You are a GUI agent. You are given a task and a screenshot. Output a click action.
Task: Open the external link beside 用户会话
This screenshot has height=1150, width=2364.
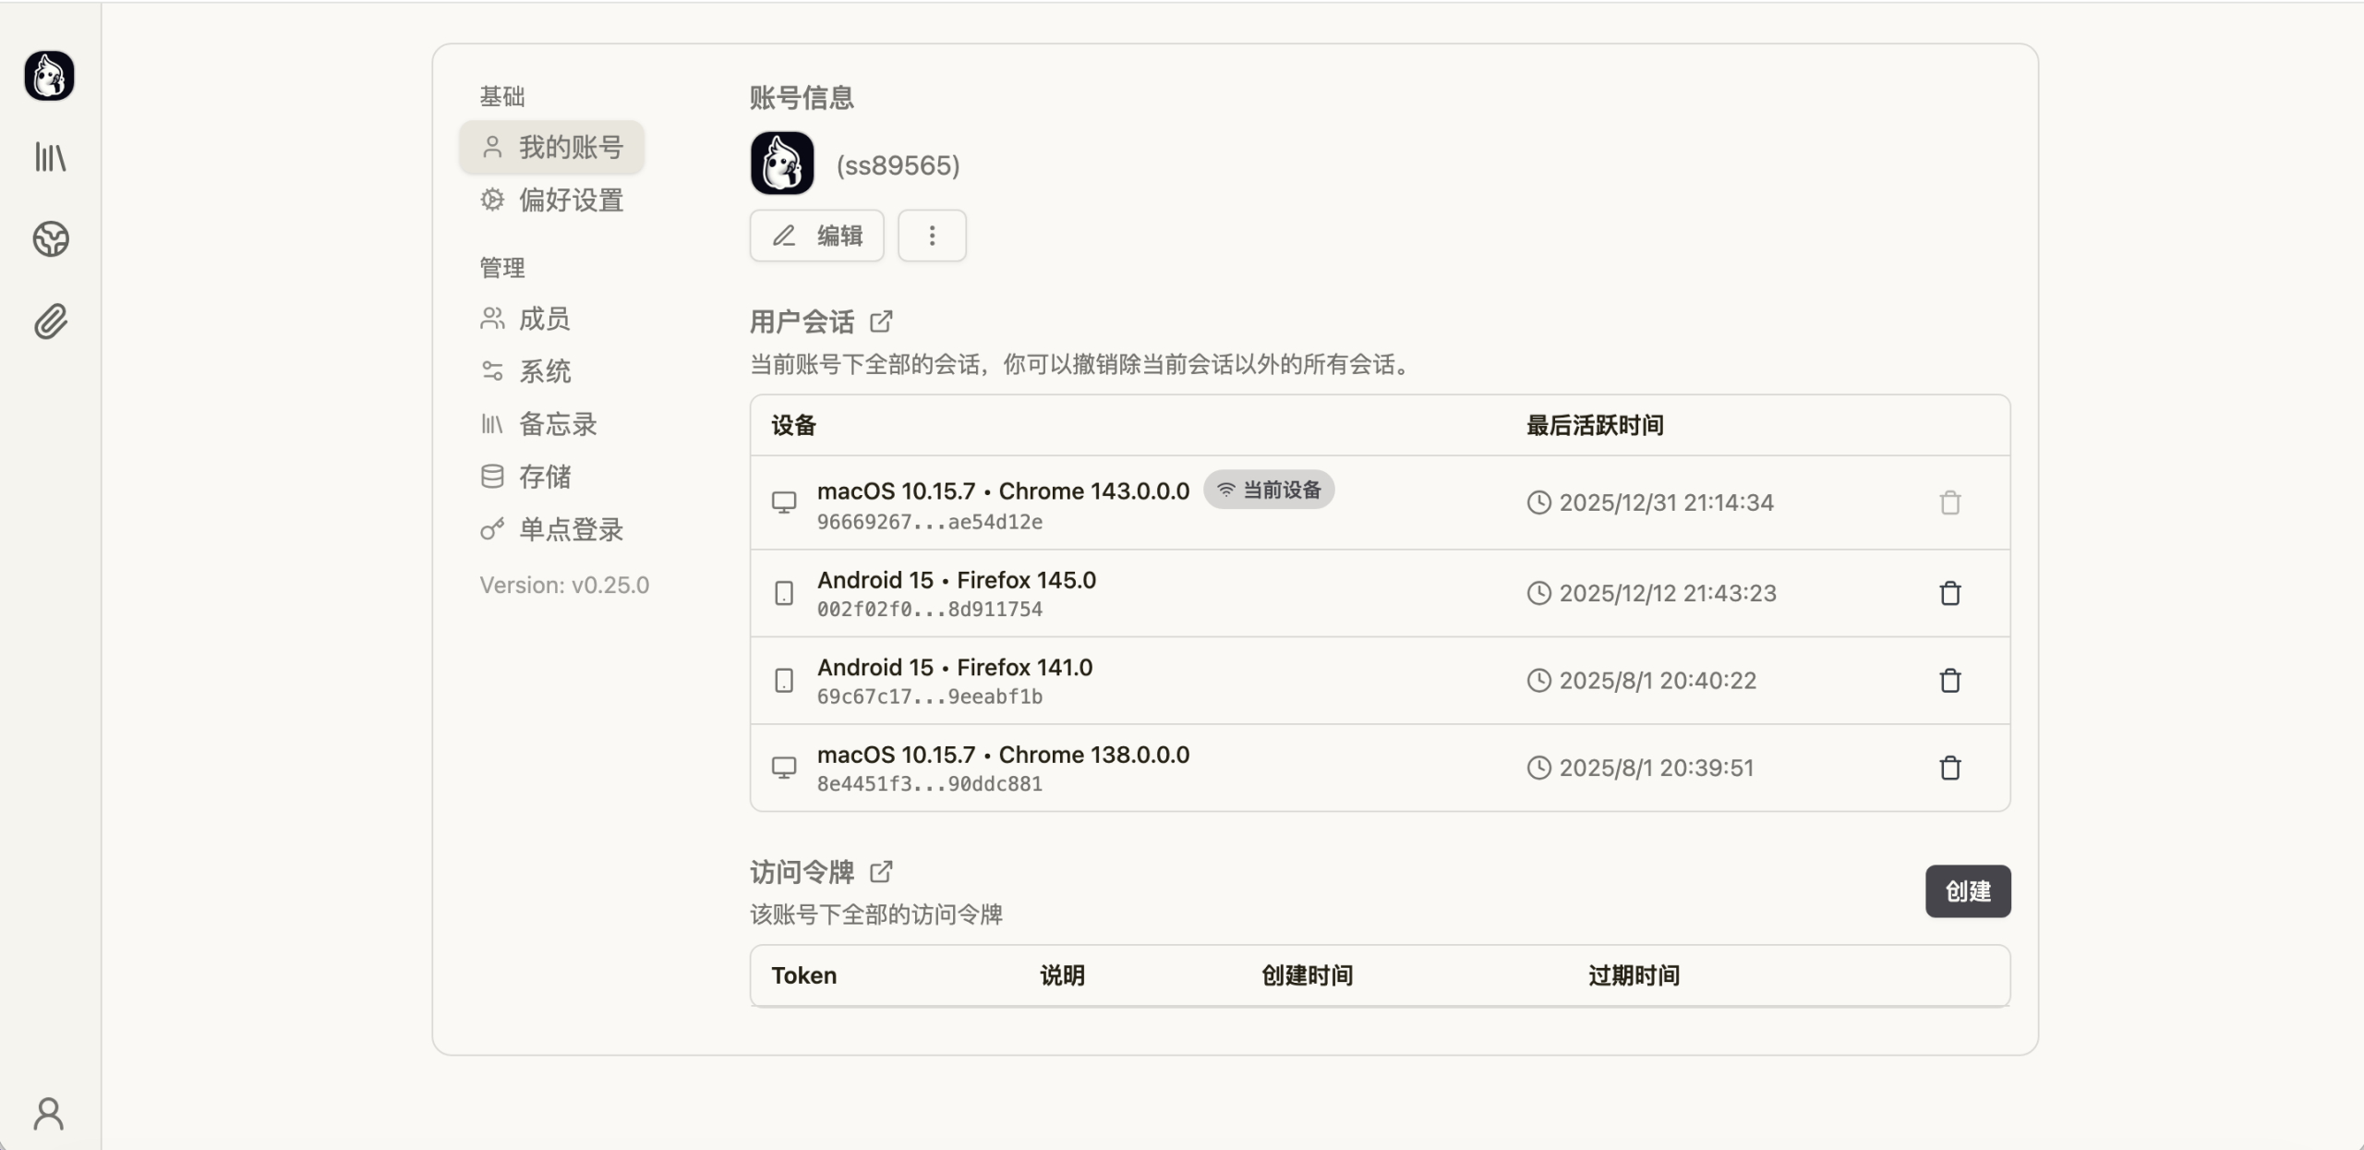click(880, 321)
